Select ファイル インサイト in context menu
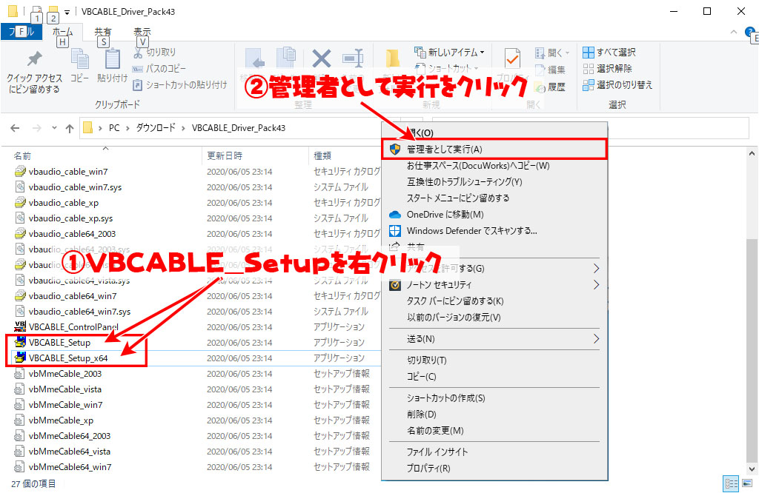Screen dimensions: 759x493 tap(494, 452)
